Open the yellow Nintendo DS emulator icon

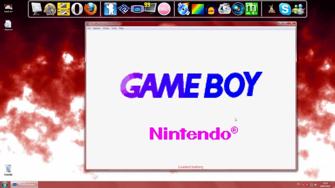click(64, 9)
